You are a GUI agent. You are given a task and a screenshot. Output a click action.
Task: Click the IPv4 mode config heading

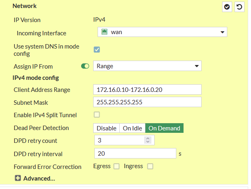click(x=36, y=78)
